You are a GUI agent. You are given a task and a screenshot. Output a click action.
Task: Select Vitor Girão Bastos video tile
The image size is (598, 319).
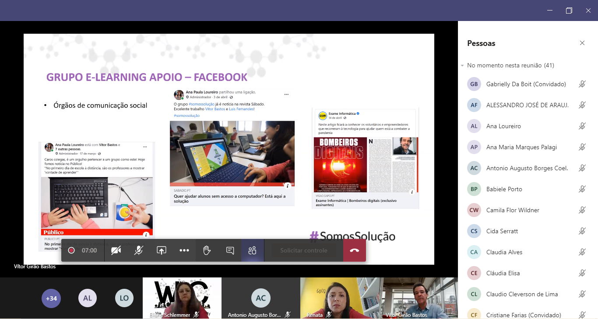click(419, 298)
